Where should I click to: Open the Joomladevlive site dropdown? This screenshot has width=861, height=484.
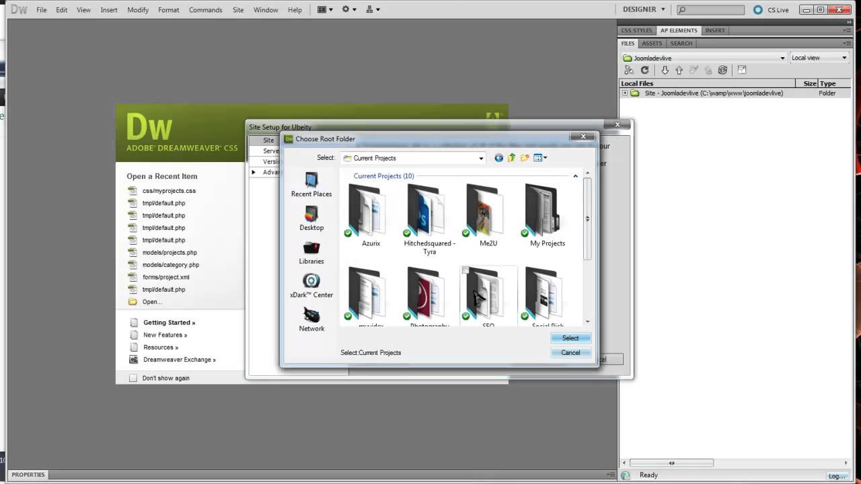click(x=704, y=58)
